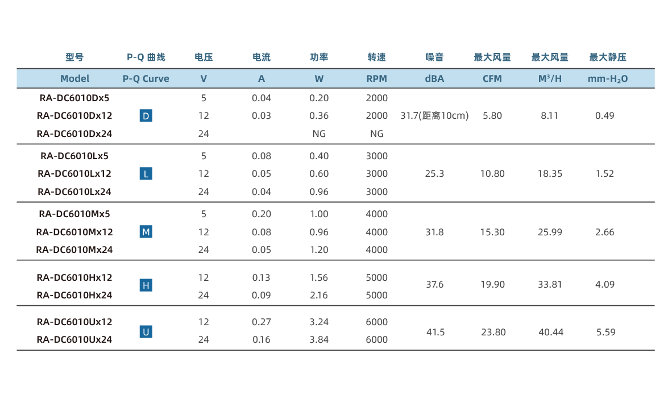Screen dimensions: 672x403
Task: Select model RA-DC6010Mx5
Action: [74, 214]
